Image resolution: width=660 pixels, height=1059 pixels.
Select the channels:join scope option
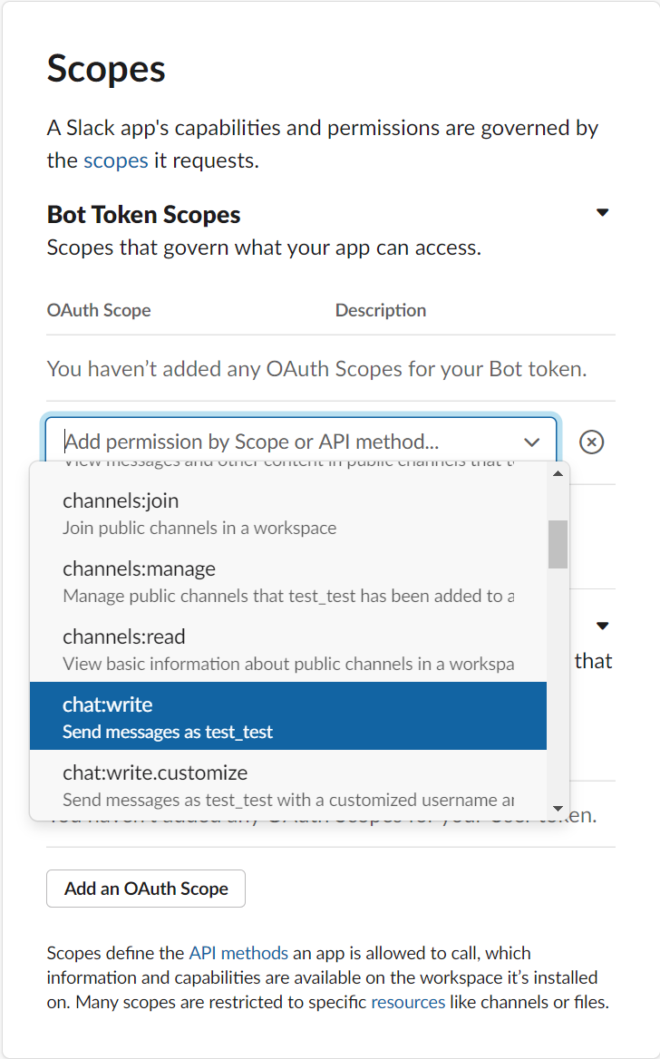point(287,513)
